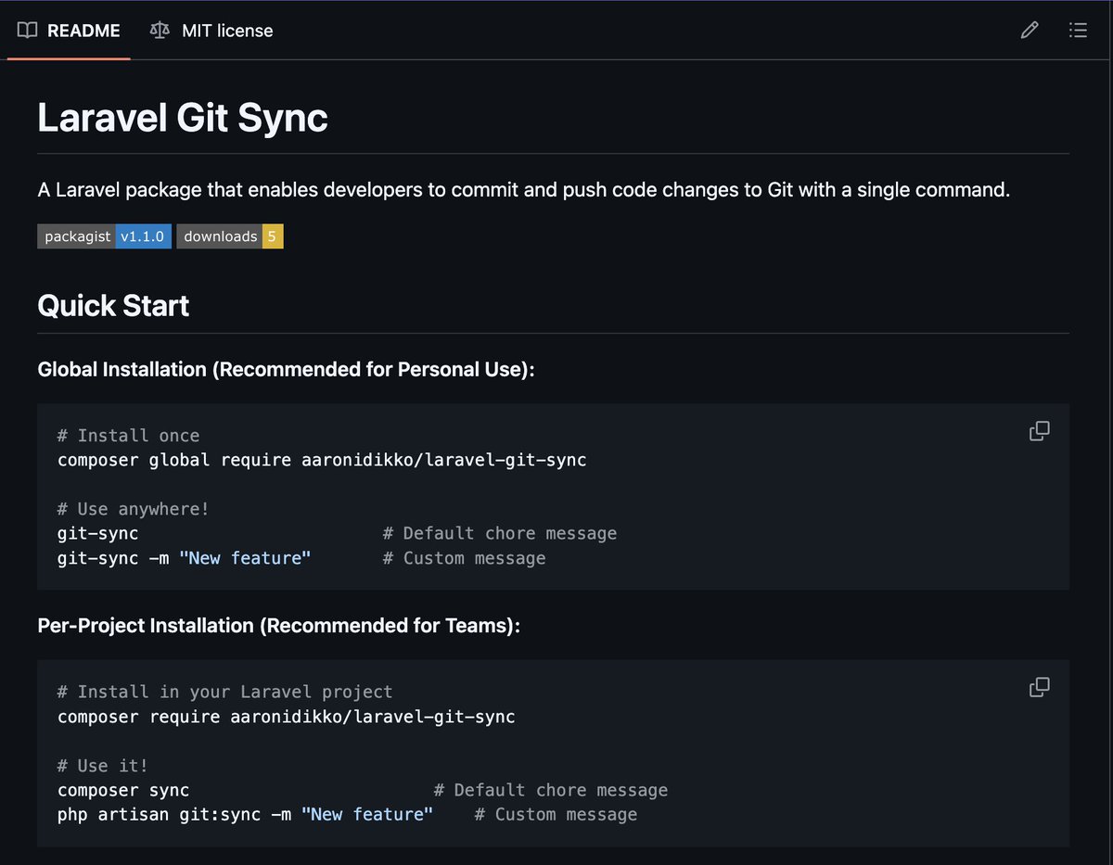The height and width of the screenshot is (865, 1113).
Task: Click the "# Use anywhere!" comment
Action: click(134, 509)
